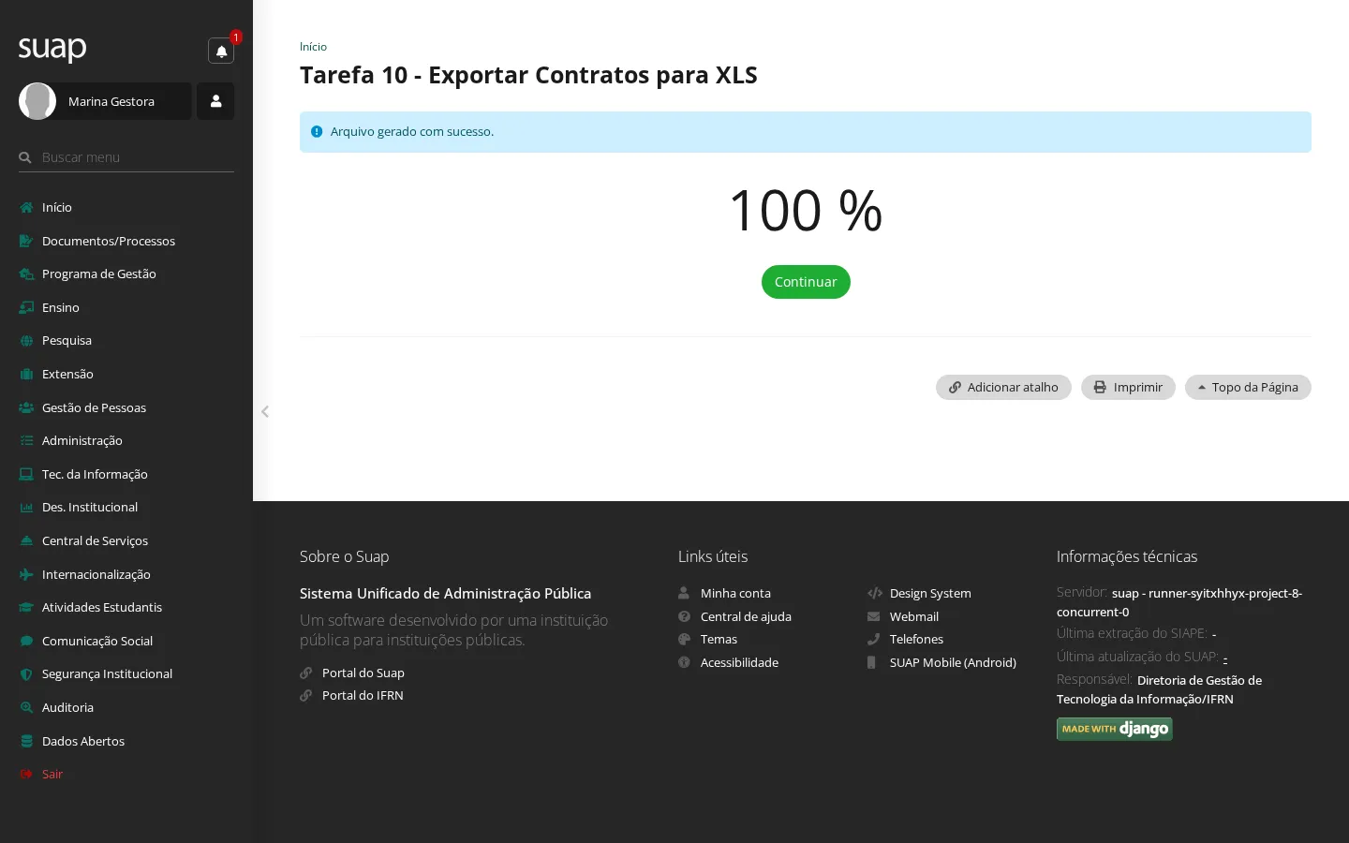Click the Des. Institucional chart icon

point(26,508)
